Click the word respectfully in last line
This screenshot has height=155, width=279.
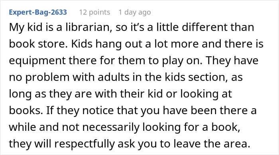tap(84, 144)
